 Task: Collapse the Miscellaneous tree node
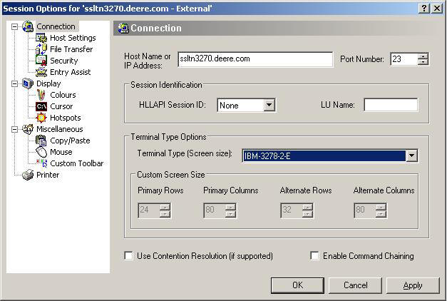click(14, 129)
